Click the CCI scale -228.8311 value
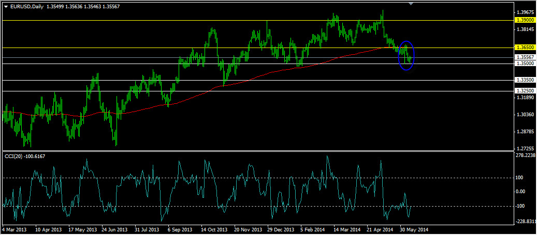Screen dimensions: 537x235 click(526, 222)
